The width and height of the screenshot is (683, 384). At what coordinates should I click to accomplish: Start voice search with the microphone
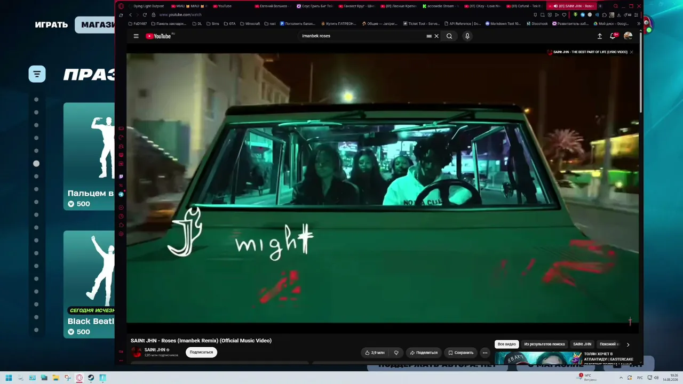[x=467, y=36]
